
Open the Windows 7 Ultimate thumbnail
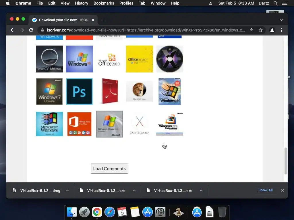coord(49,91)
